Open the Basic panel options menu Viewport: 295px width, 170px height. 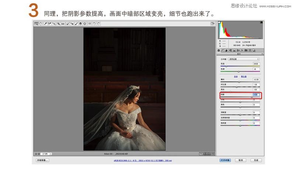[262, 54]
